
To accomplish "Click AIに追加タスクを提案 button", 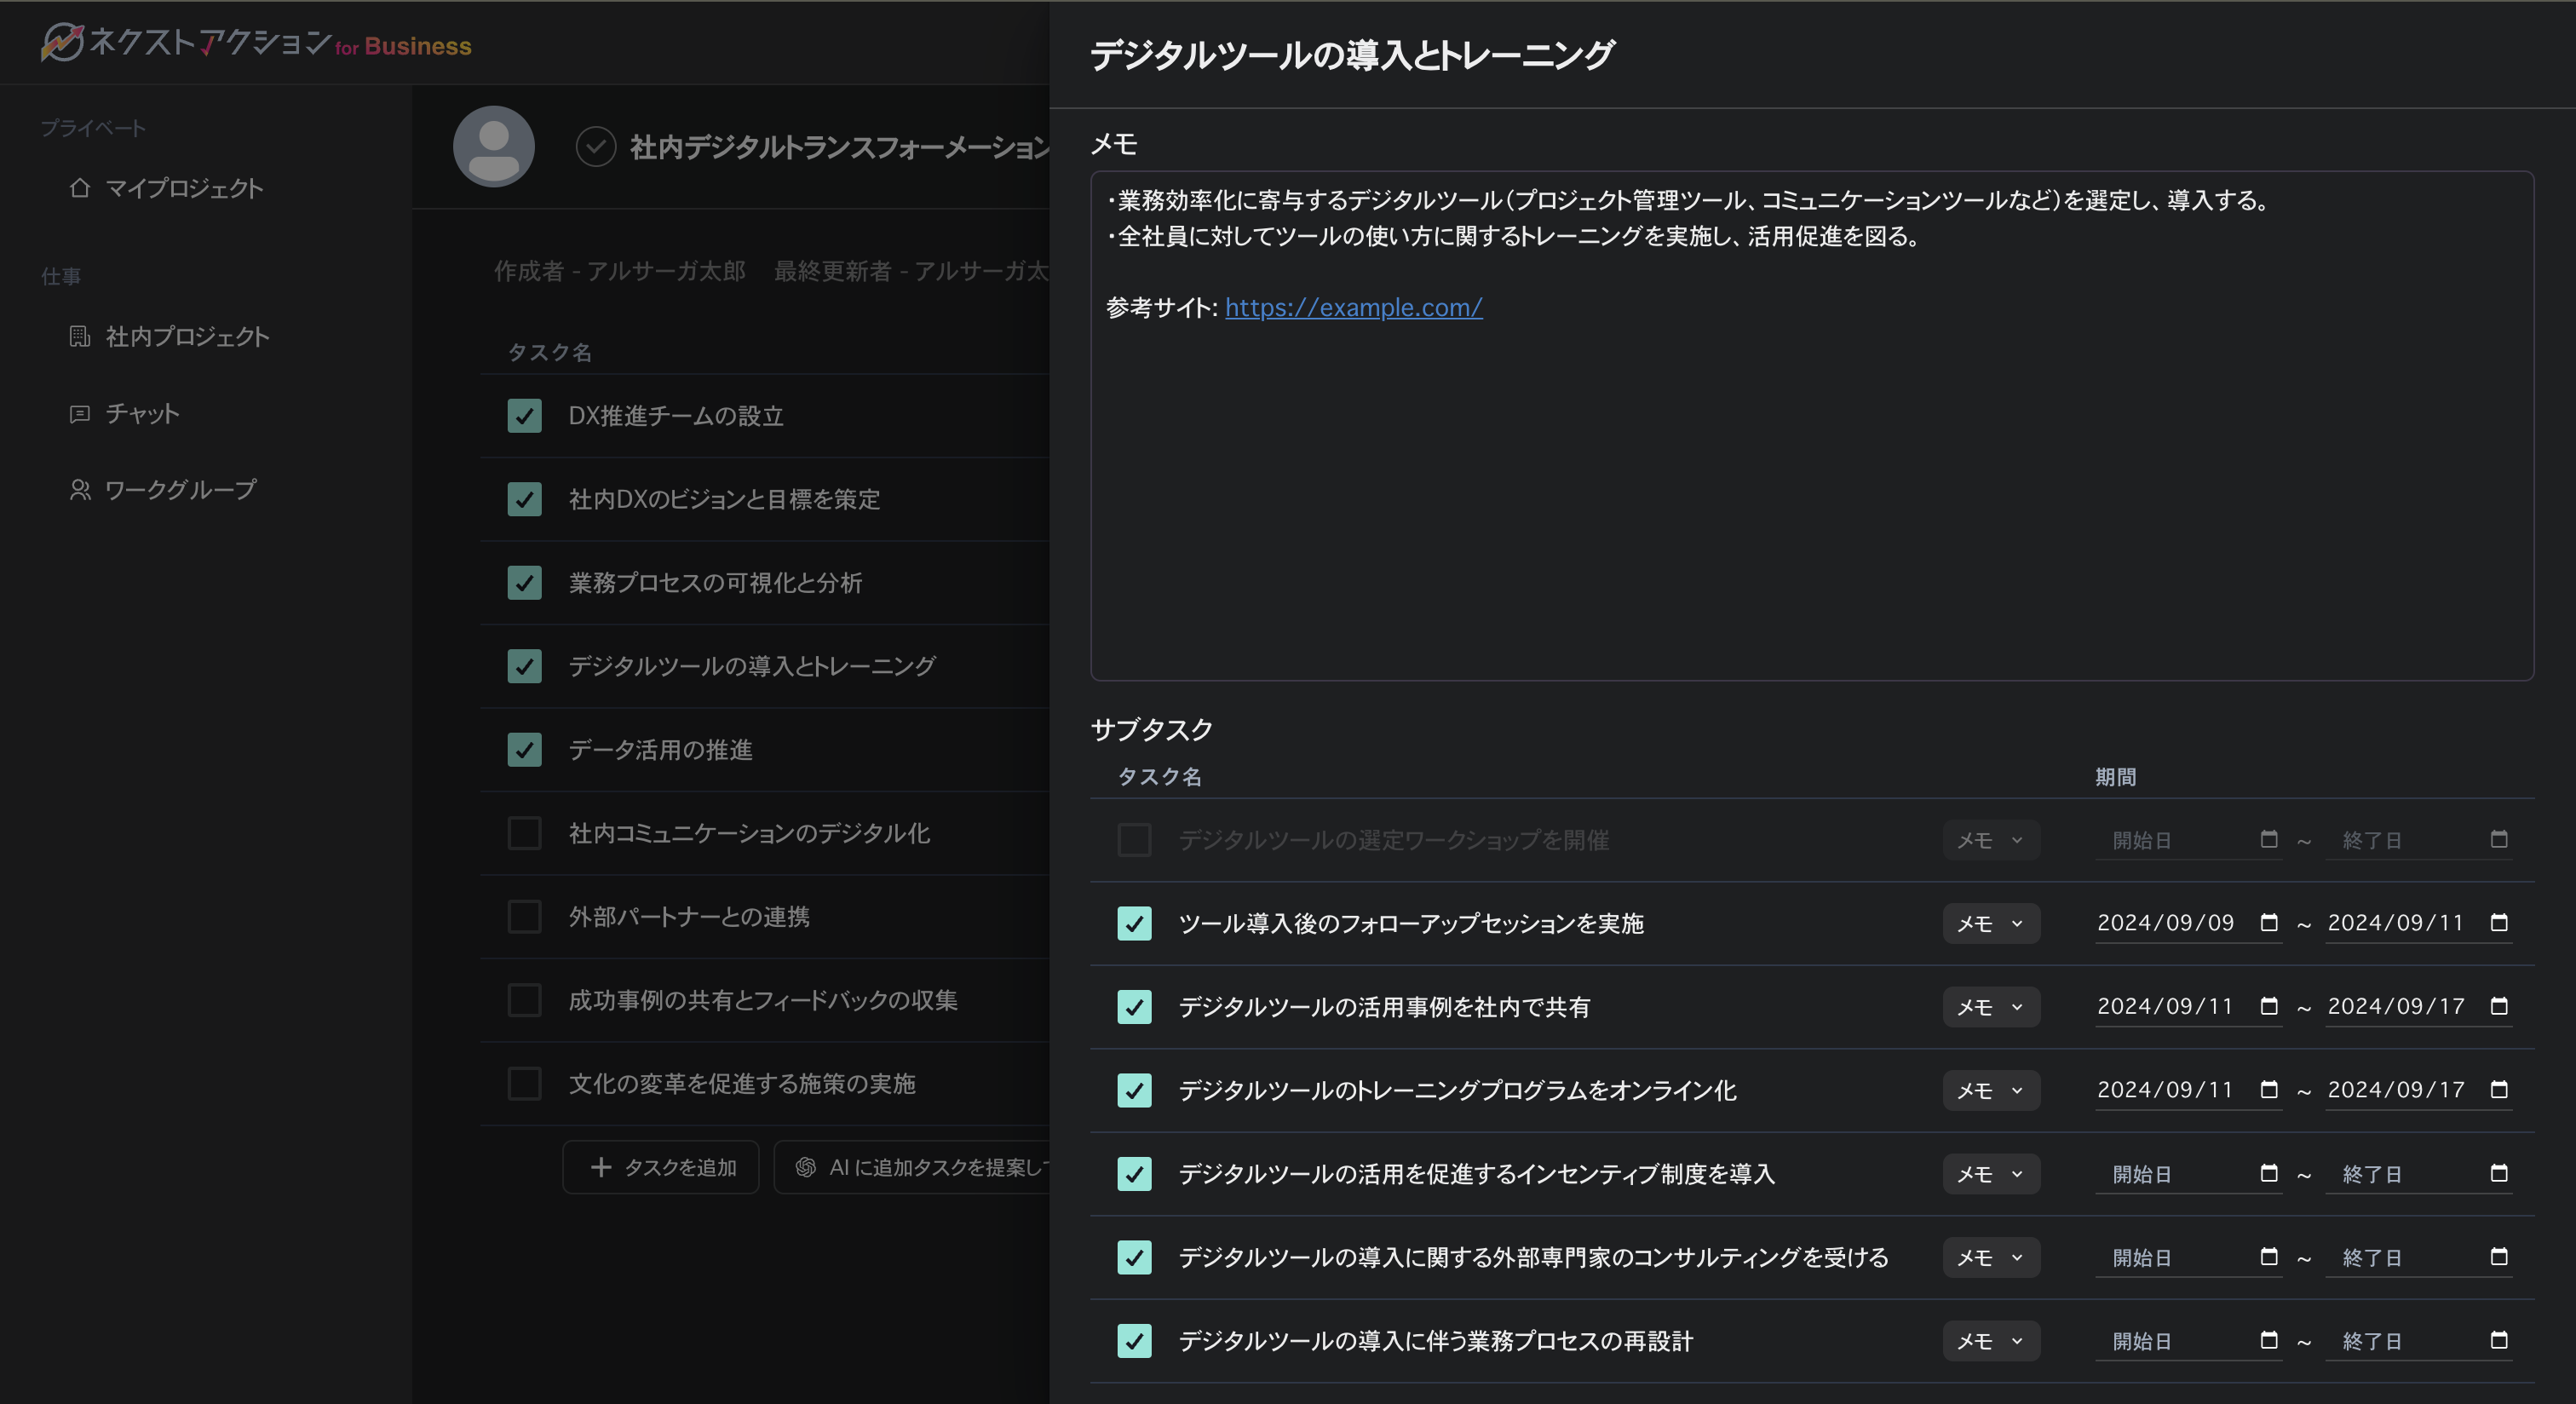I will [912, 1167].
